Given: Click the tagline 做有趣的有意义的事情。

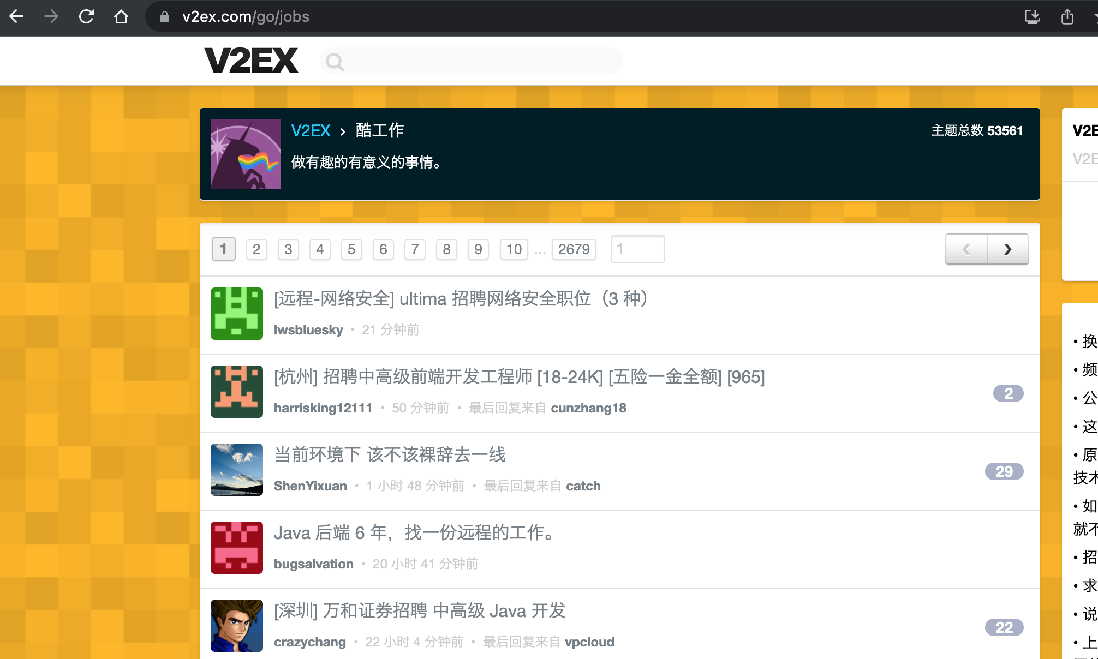Looking at the screenshot, I should click(367, 162).
